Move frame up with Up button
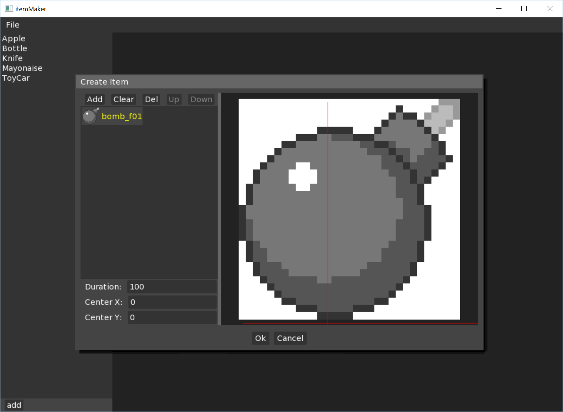The image size is (563, 412). (174, 99)
